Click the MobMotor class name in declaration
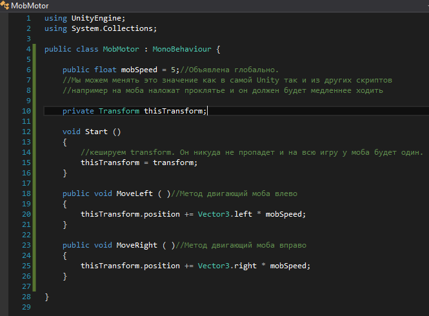The width and height of the screenshot is (429, 316). pos(121,49)
